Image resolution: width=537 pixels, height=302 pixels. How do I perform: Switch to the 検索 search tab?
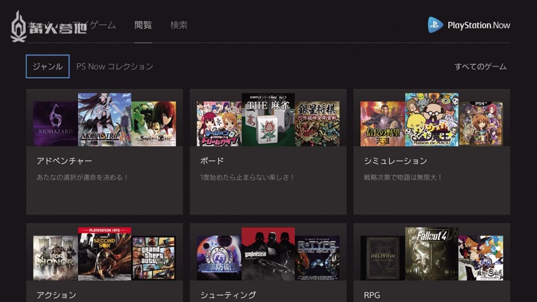pos(179,25)
